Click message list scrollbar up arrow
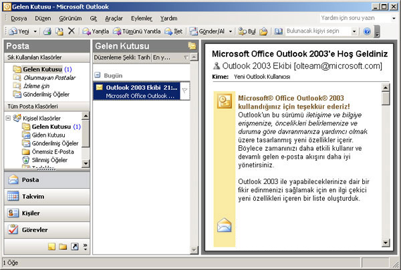Image resolution: width=401 pixels, height=270 pixels. [x=194, y=57]
